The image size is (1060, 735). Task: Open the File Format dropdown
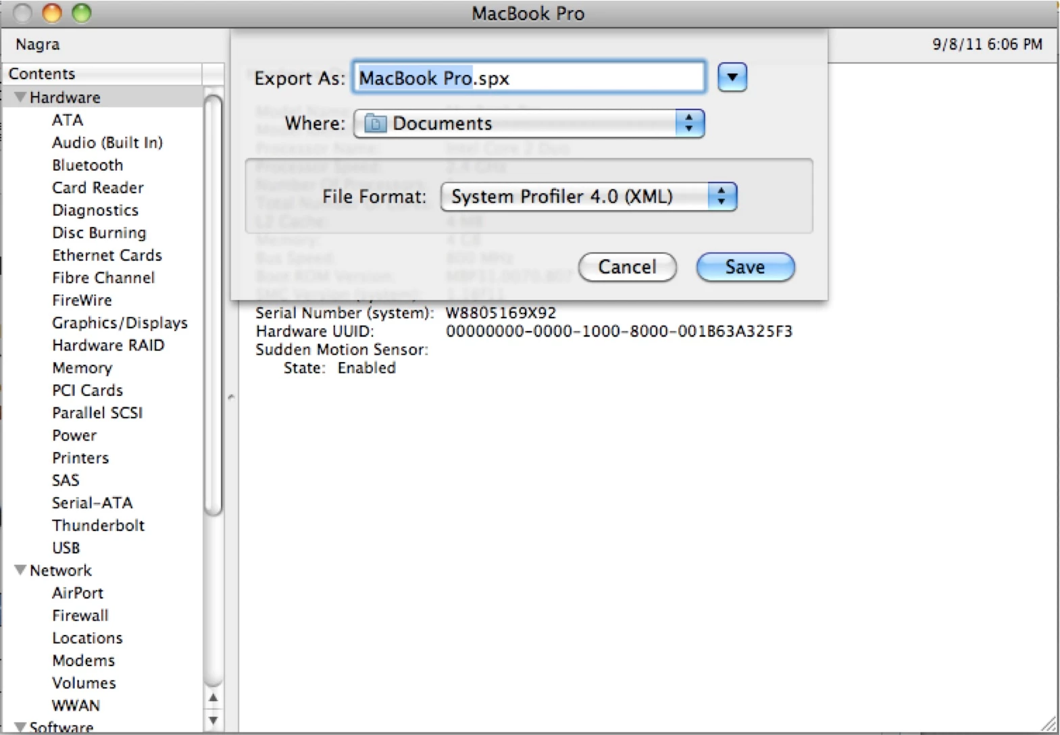point(588,197)
